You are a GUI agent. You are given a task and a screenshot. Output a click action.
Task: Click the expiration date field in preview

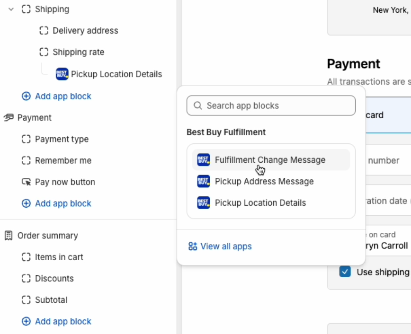388,201
